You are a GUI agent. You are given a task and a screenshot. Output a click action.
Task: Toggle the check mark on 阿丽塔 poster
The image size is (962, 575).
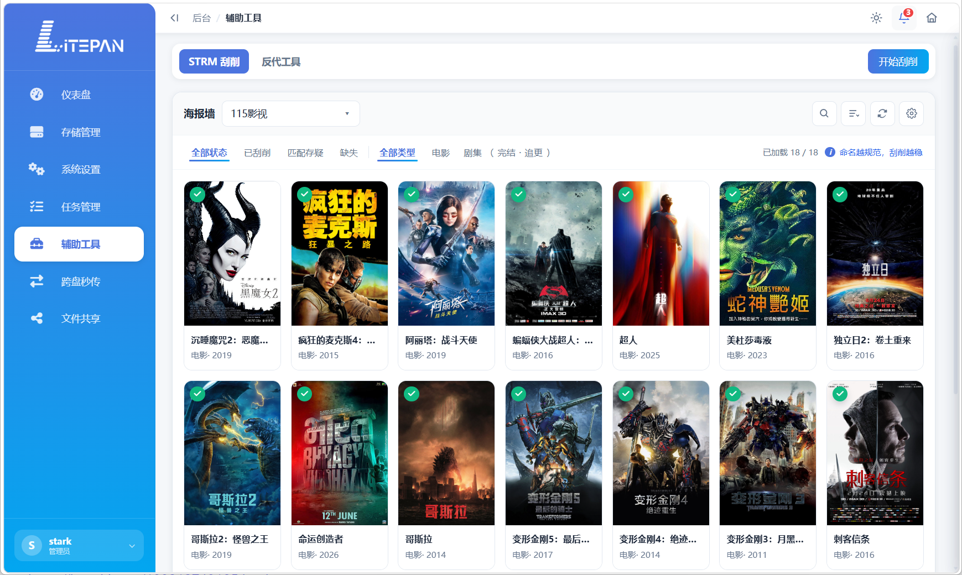pos(412,195)
